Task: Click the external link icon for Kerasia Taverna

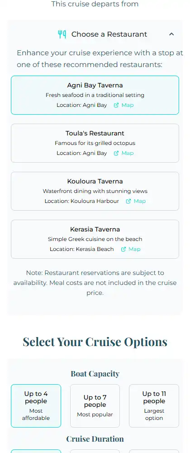Action: pos(123,249)
